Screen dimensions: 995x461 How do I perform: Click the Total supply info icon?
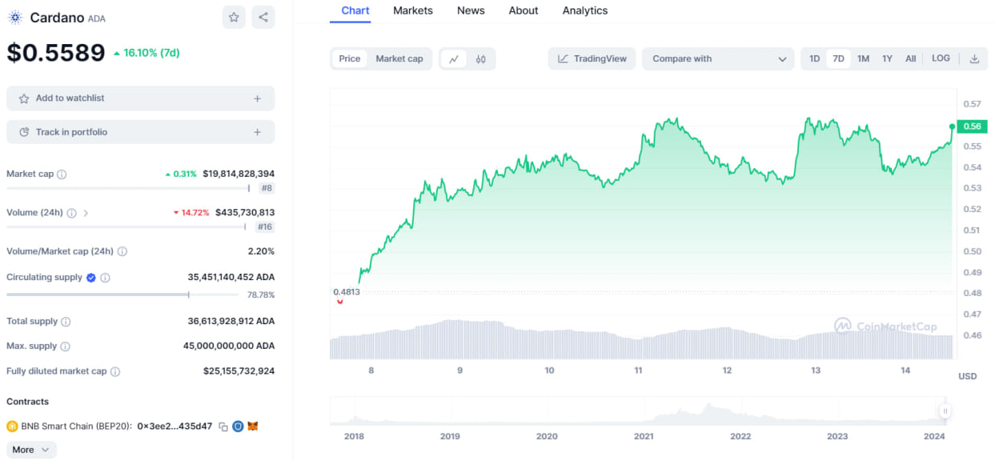point(66,322)
